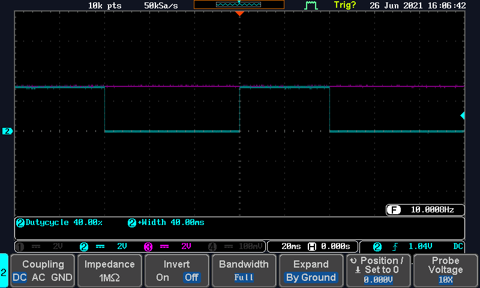Click the orange trigger position marker at top

pos(239,13)
